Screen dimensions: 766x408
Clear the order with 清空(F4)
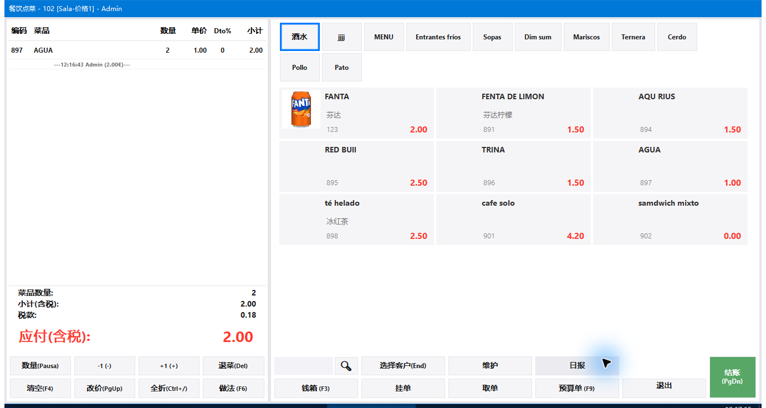point(40,389)
